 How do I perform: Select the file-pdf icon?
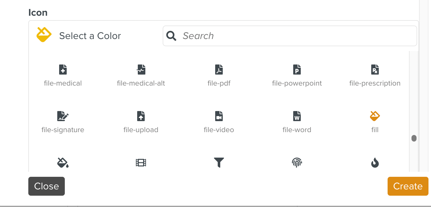pyautogui.click(x=219, y=69)
